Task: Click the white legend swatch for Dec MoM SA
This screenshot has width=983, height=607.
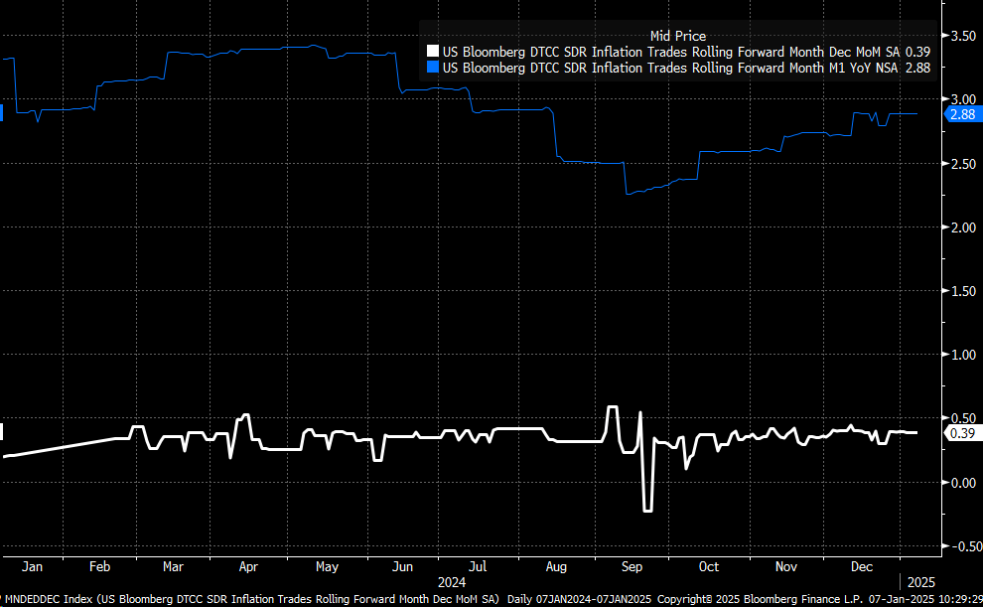Action: (x=432, y=51)
